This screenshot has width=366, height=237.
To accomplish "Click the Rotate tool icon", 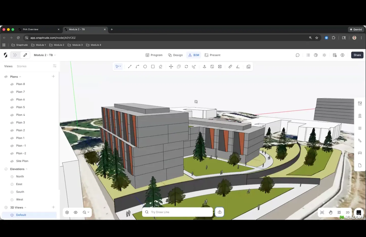I will pyautogui.click(x=186, y=67).
